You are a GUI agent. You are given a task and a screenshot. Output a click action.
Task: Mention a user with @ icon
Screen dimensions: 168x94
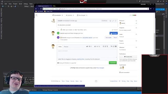(114, 46)
